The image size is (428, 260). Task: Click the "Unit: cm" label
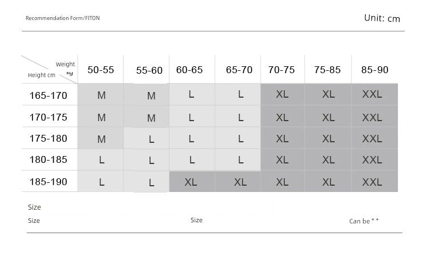[x=382, y=18]
